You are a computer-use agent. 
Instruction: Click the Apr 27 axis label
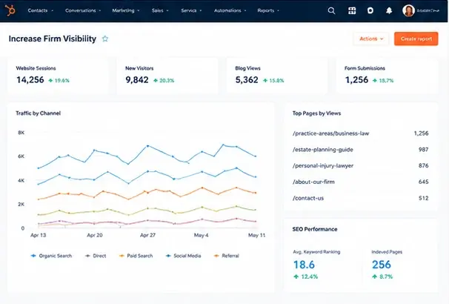pyautogui.click(x=147, y=235)
